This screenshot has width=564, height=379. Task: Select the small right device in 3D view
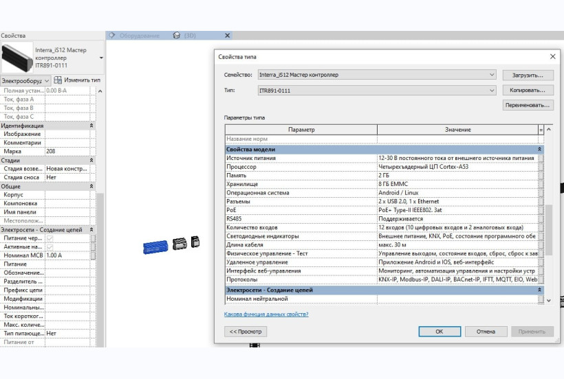(195, 242)
